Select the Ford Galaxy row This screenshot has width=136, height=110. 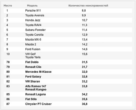coord(68,76)
